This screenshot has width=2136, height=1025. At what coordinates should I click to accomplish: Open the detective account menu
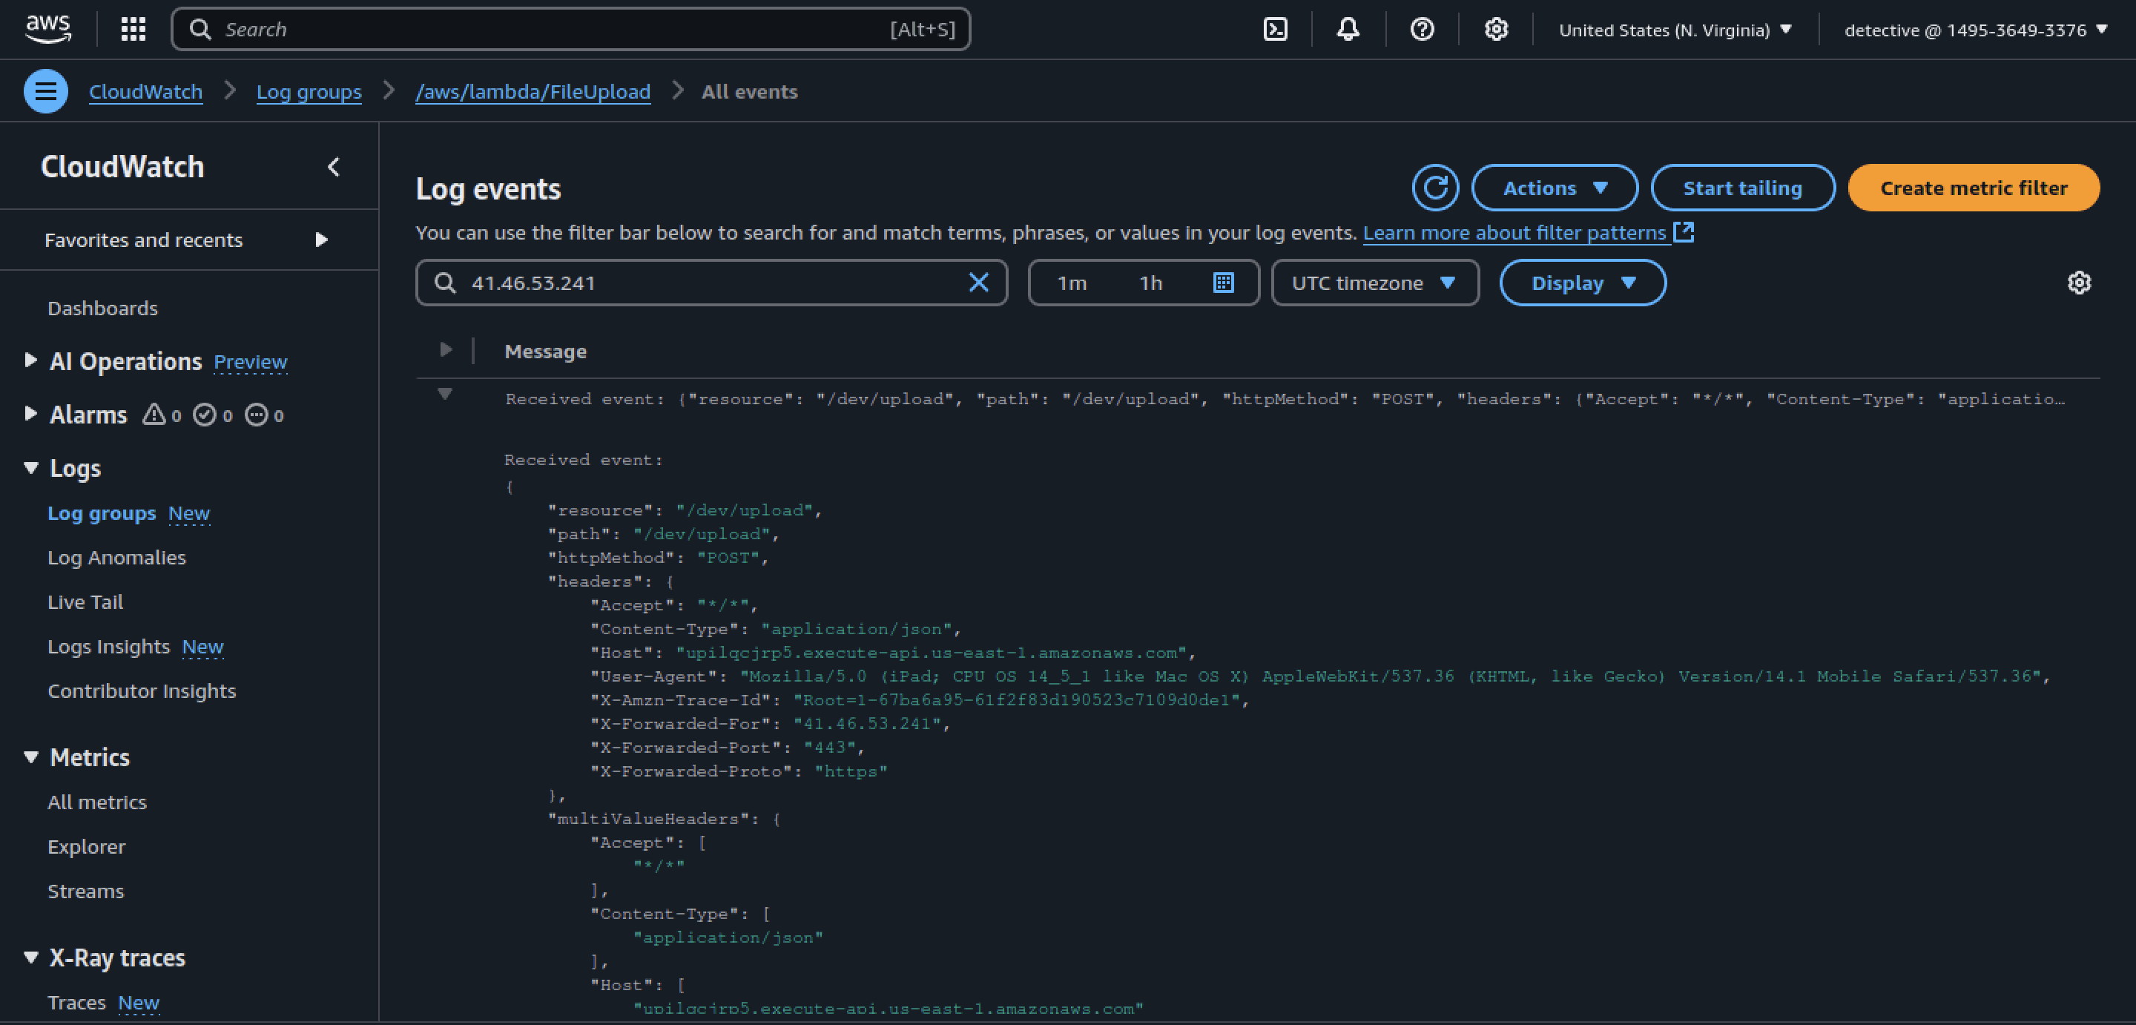[x=1976, y=30]
